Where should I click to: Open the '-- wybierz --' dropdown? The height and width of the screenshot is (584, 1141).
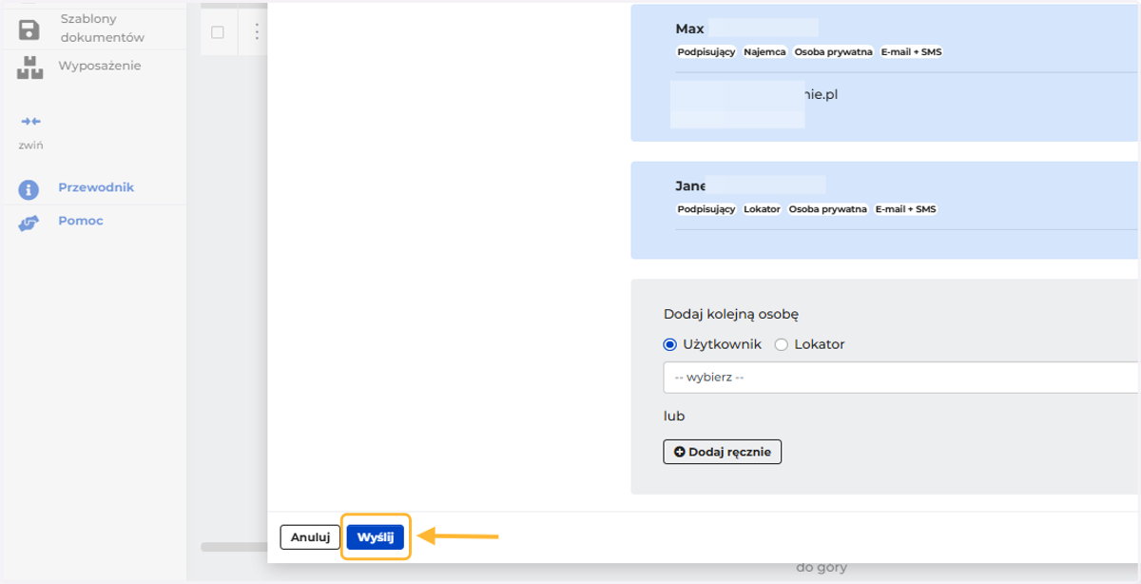(901, 377)
